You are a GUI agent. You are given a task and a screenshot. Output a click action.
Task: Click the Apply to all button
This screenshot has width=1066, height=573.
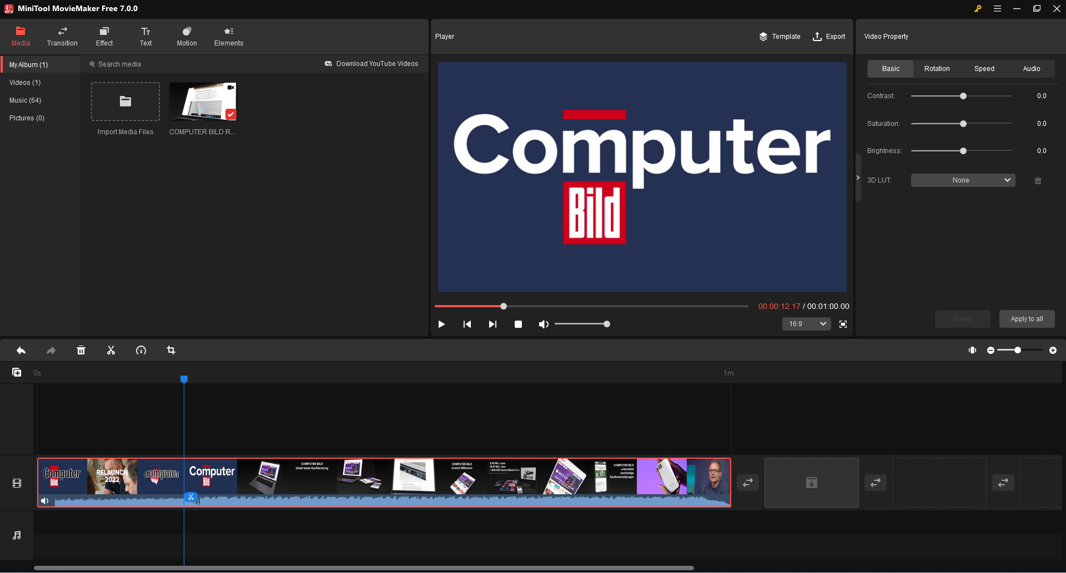[x=1027, y=318]
